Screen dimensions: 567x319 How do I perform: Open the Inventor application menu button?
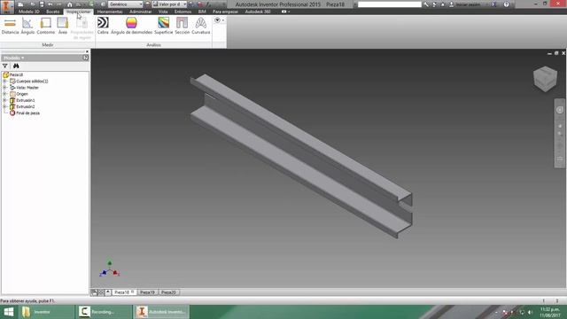(7, 6)
